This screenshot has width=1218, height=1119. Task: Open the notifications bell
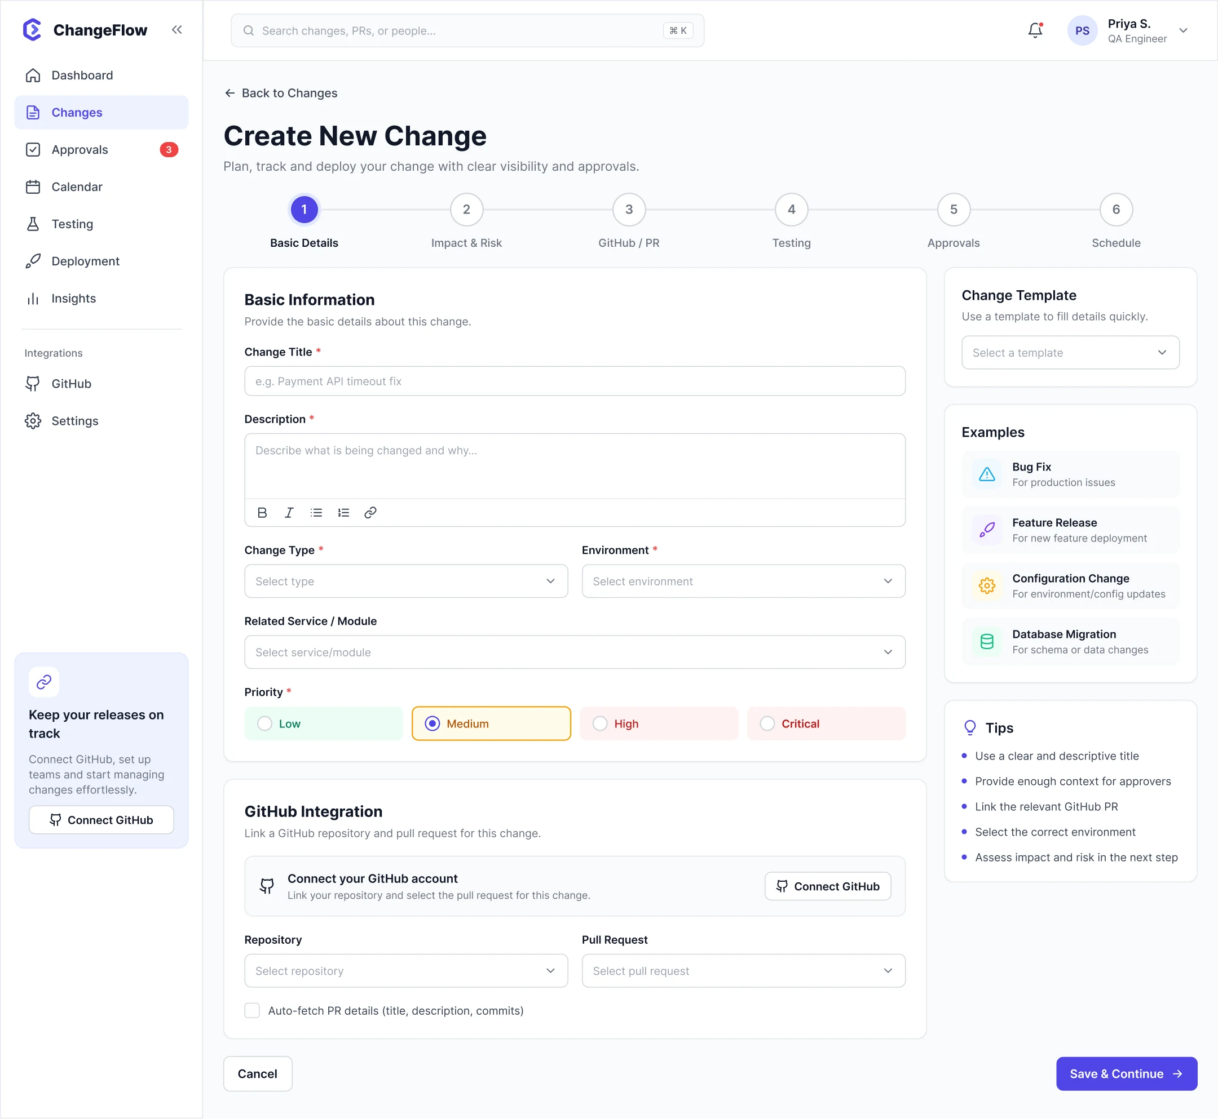pyautogui.click(x=1035, y=30)
